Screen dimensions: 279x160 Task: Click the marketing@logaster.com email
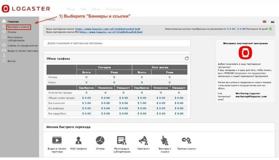pyautogui.click(x=251, y=96)
